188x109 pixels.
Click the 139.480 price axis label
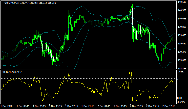point(182,44)
